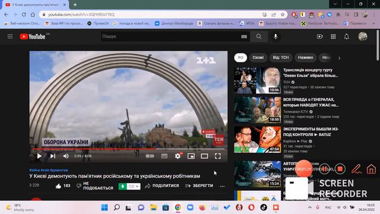The height and width of the screenshot is (214, 380).
Task: Bookmark this page with the star
Action: click(x=283, y=14)
